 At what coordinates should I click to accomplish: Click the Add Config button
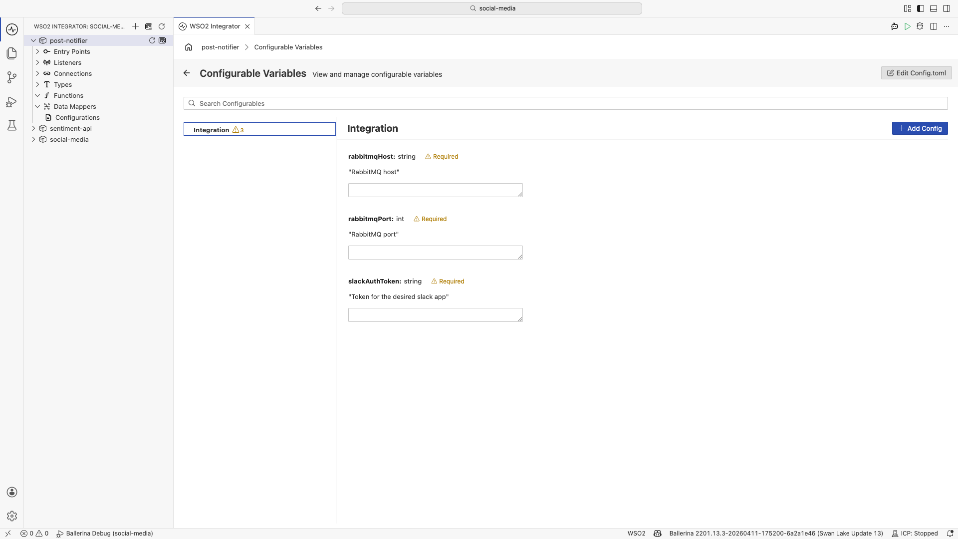pos(920,128)
